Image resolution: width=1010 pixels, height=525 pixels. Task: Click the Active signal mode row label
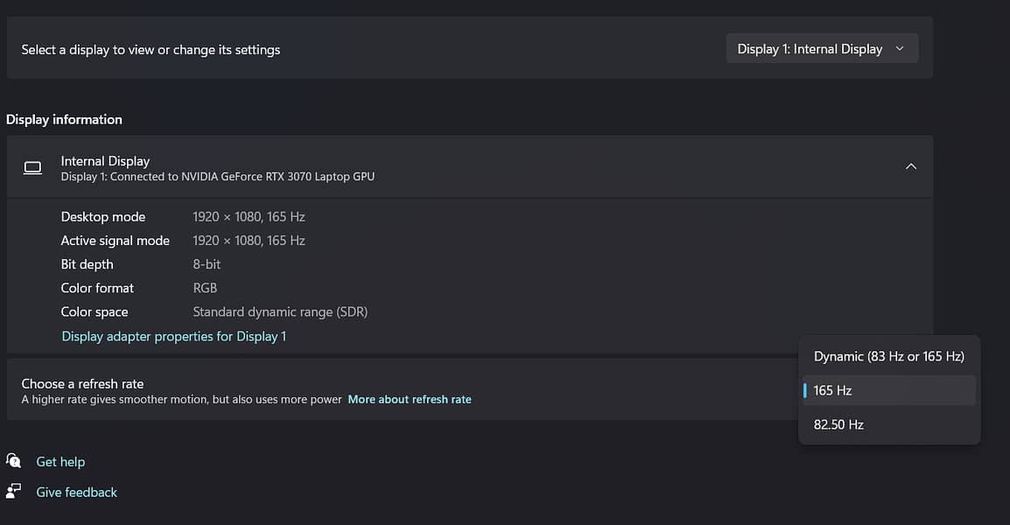pos(116,241)
